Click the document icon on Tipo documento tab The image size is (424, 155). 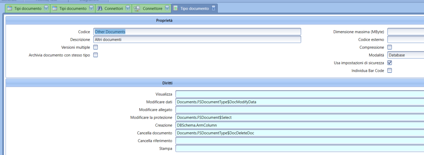pyautogui.click(x=175, y=9)
